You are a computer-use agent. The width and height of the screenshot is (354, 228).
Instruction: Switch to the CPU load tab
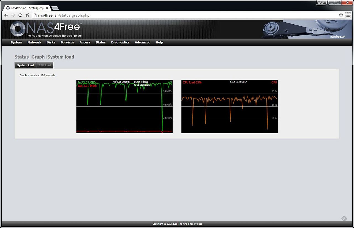[x=45, y=65]
